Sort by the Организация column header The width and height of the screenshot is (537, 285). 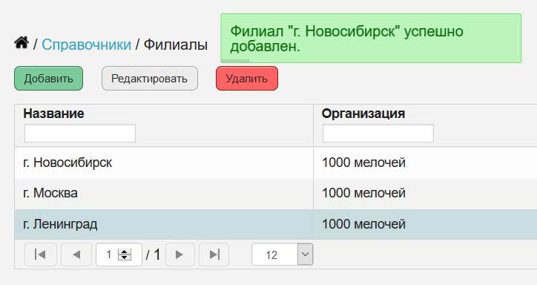click(363, 114)
